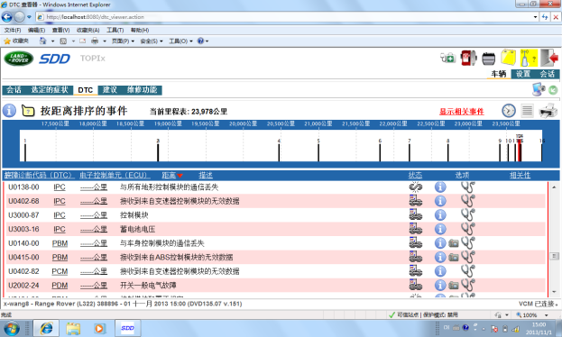
Task: Open the zoom 100% dropdown in status bar
Action: (x=547, y=315)
